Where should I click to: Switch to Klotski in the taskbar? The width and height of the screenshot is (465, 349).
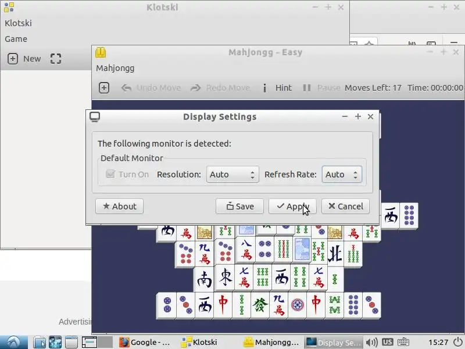point(207,343)
